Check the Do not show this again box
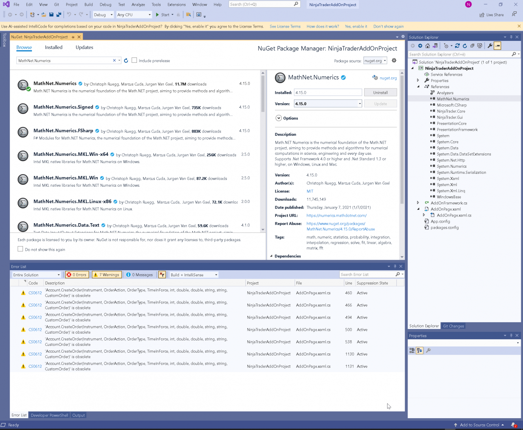The width and height of the screenshot is (523, 430). [x=20, y=249]
